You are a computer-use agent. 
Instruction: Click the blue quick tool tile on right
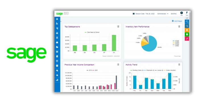pyautogui.click(x=187, y=22)
